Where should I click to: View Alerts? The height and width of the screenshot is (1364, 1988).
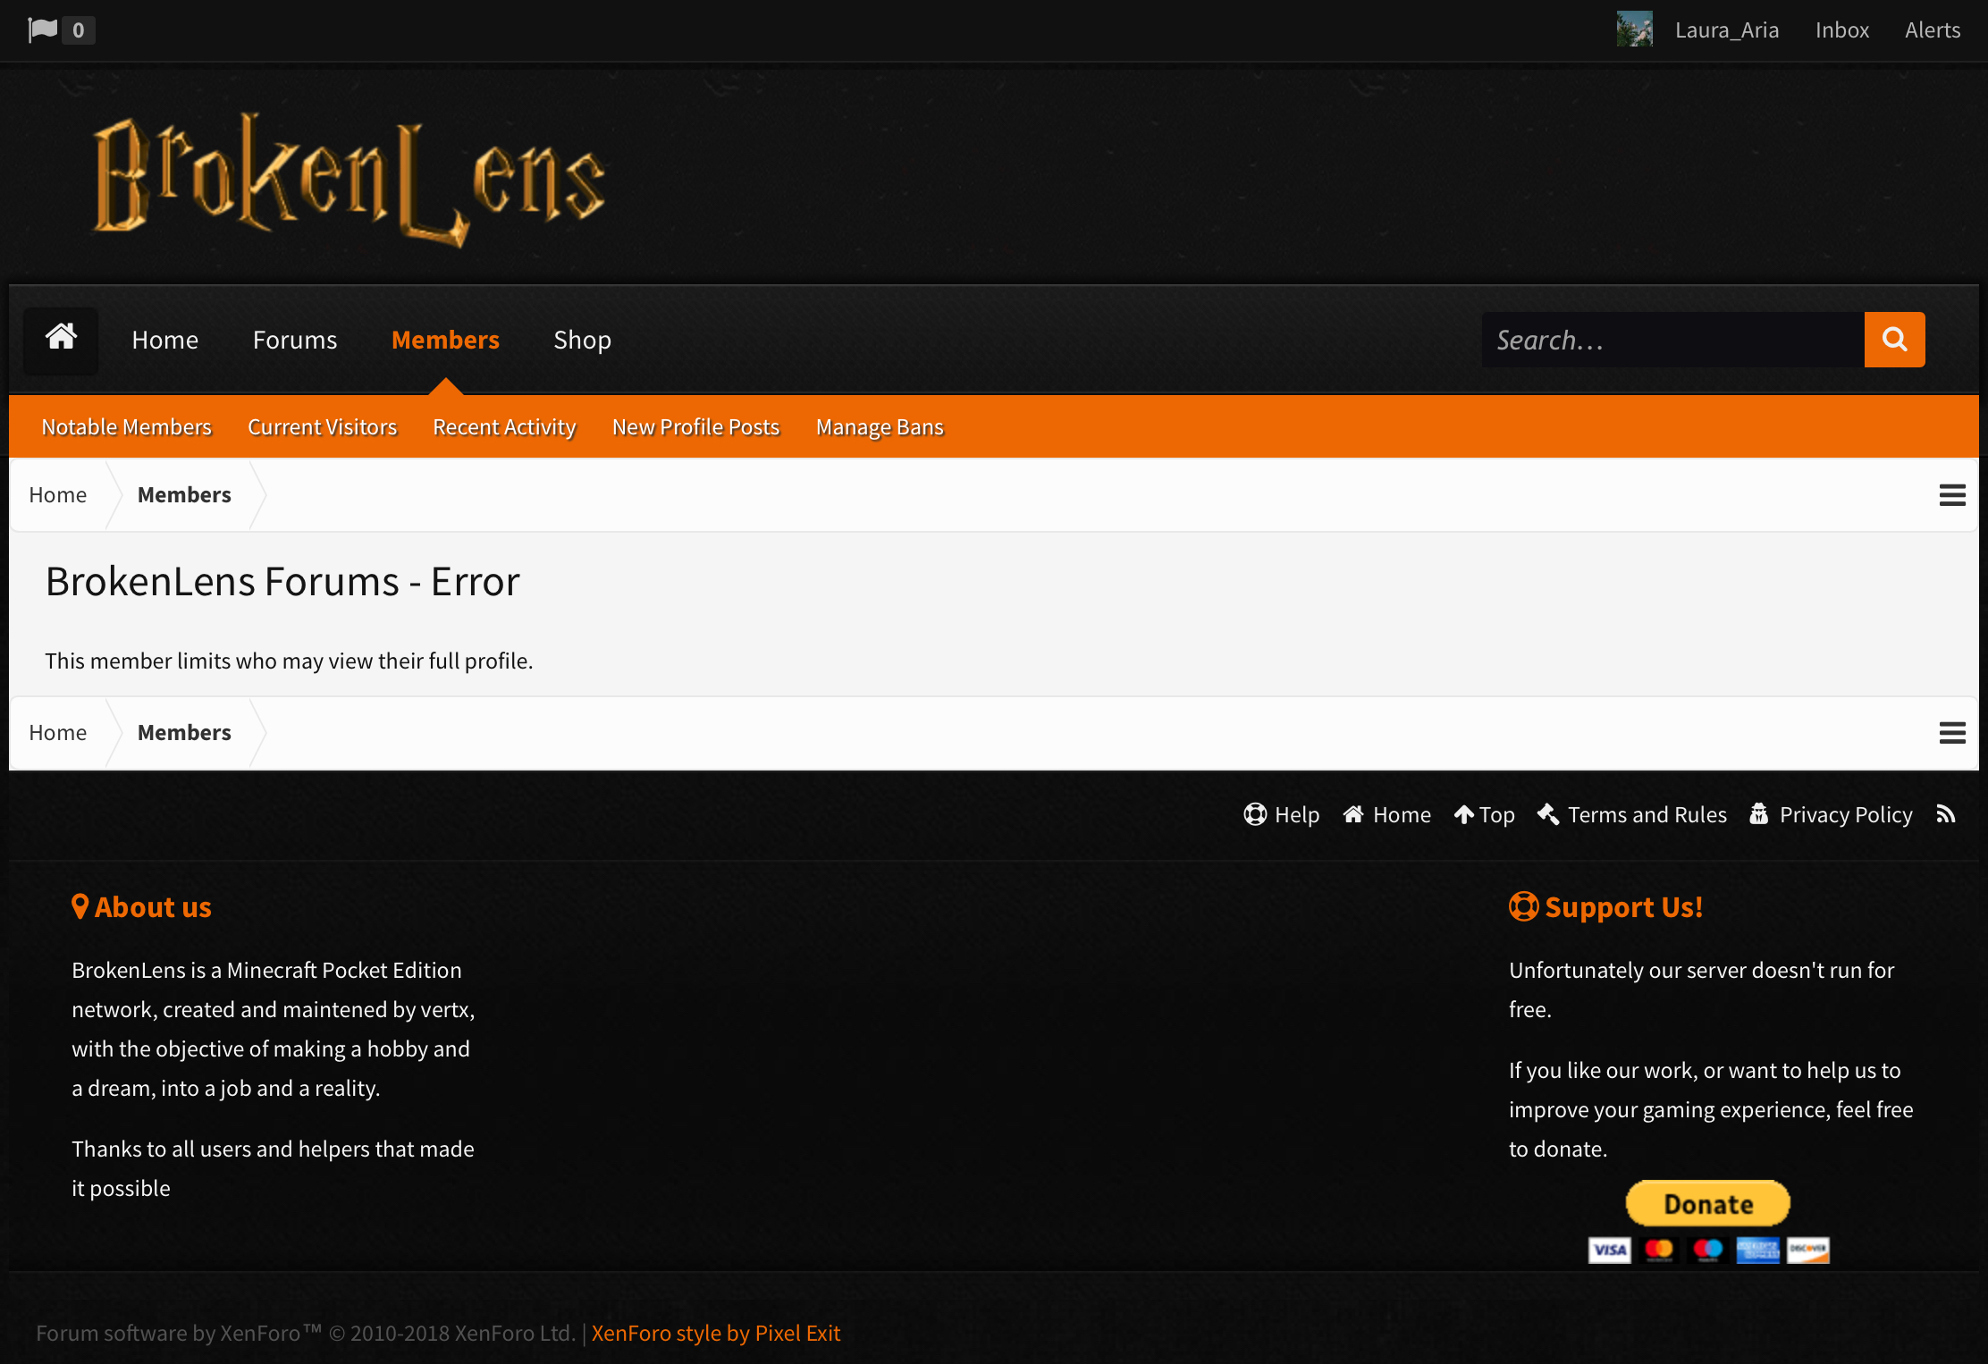pos(1932,30)
